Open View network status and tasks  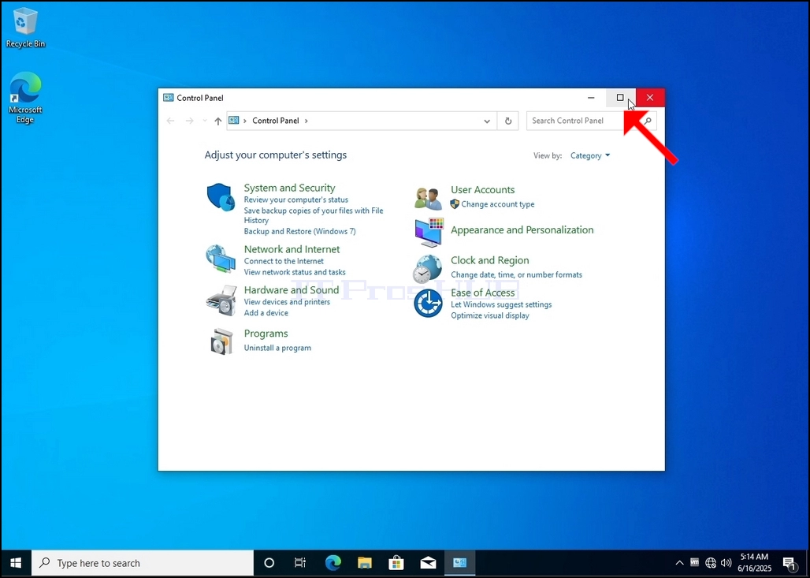[295, 272]
